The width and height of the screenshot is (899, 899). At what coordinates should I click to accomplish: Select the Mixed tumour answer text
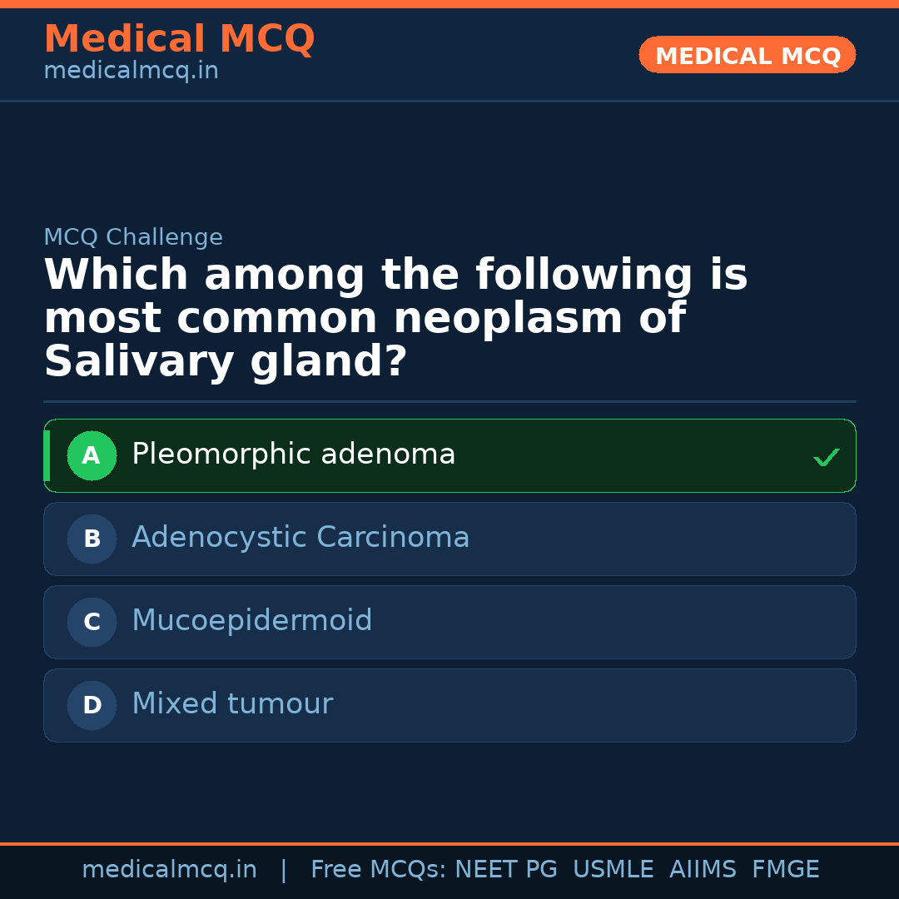[x=231, y=704]
